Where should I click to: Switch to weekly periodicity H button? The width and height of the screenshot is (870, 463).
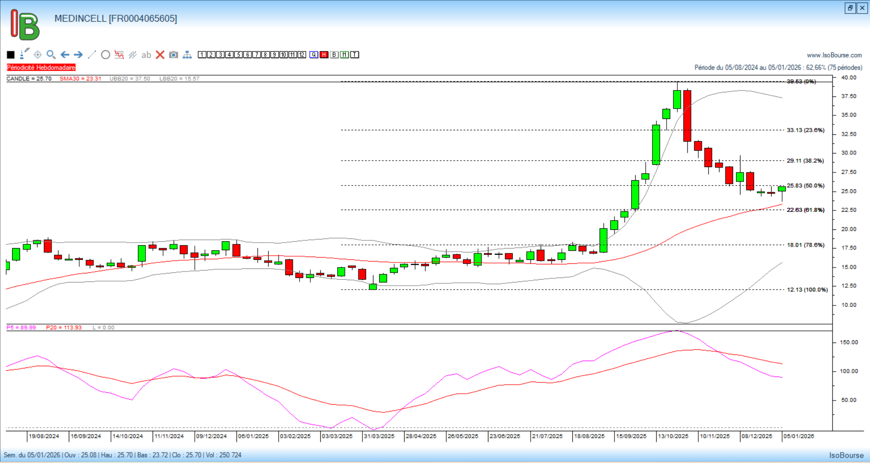[x=324, y=55]
